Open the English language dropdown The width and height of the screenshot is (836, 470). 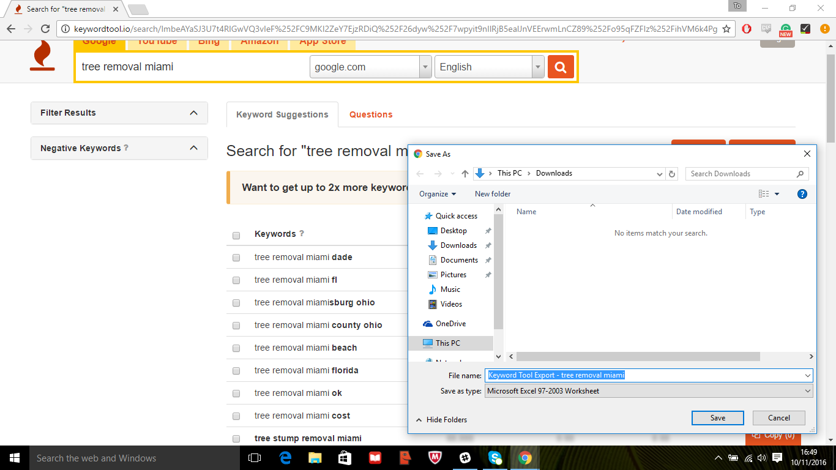click(x=489, y=67)
